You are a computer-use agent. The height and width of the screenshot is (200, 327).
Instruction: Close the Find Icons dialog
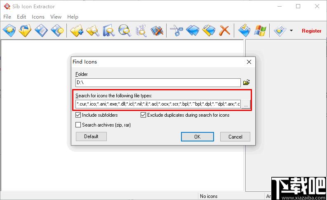249,62
